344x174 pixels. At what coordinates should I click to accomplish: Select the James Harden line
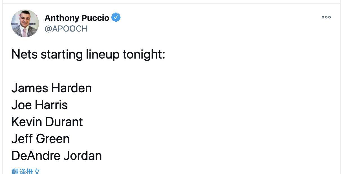pos(52,88)
